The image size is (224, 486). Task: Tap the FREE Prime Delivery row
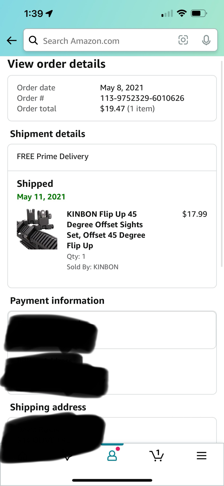[112, 157]
